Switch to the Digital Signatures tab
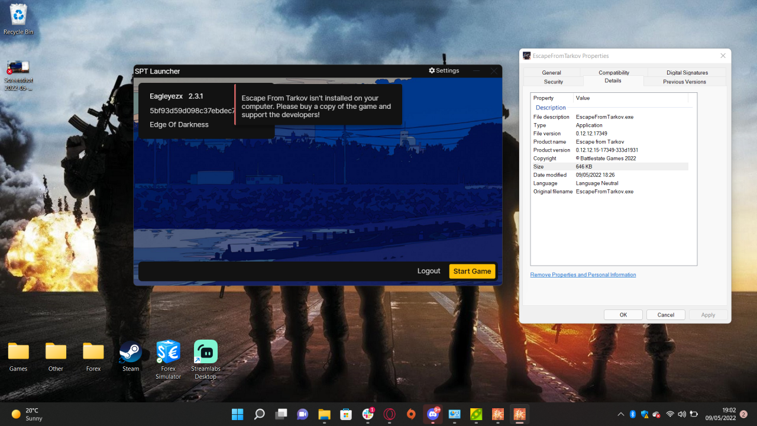Screen dimensions: 757x426 pyautogui.click(x=687, y=73)
